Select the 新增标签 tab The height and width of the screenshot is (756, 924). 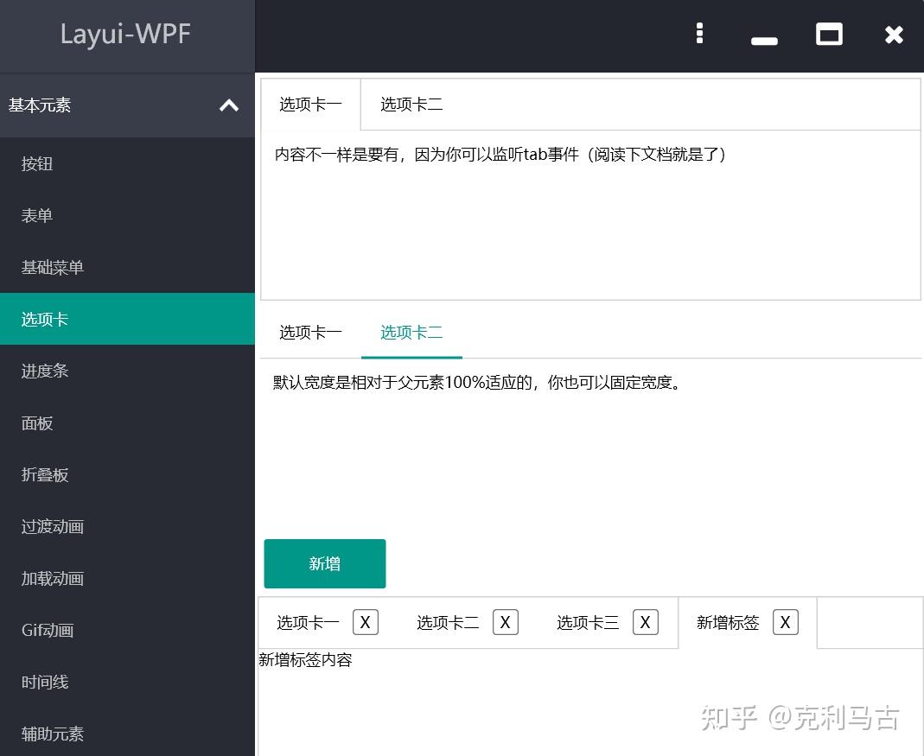[x=727, y=621]
